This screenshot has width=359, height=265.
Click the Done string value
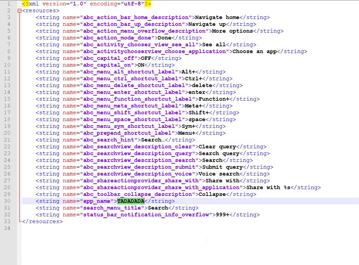[x=164, y=38]
